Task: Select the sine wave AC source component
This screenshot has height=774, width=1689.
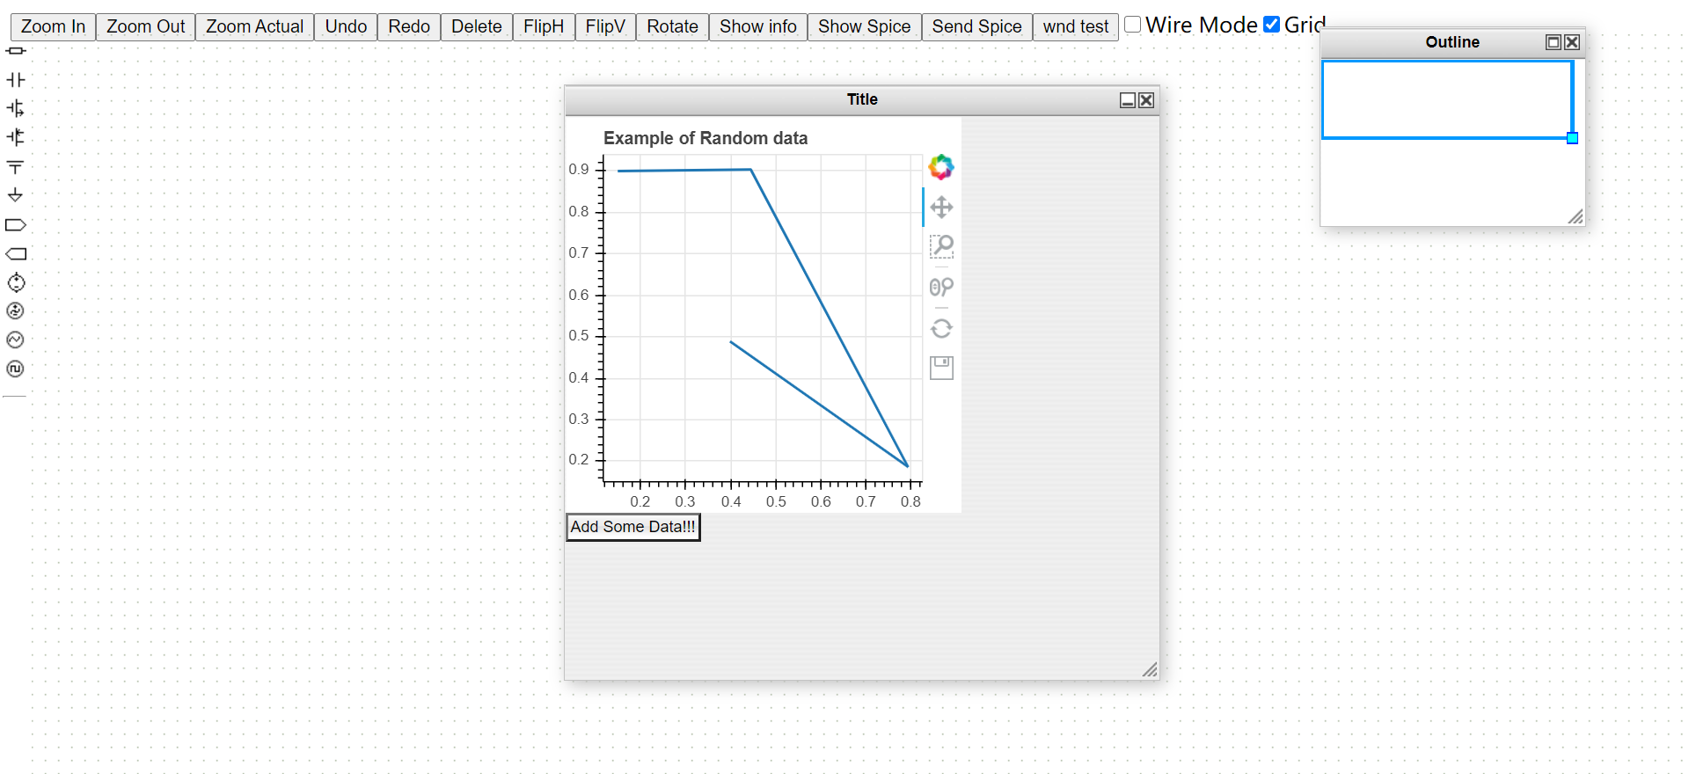Action: point(15,340)
